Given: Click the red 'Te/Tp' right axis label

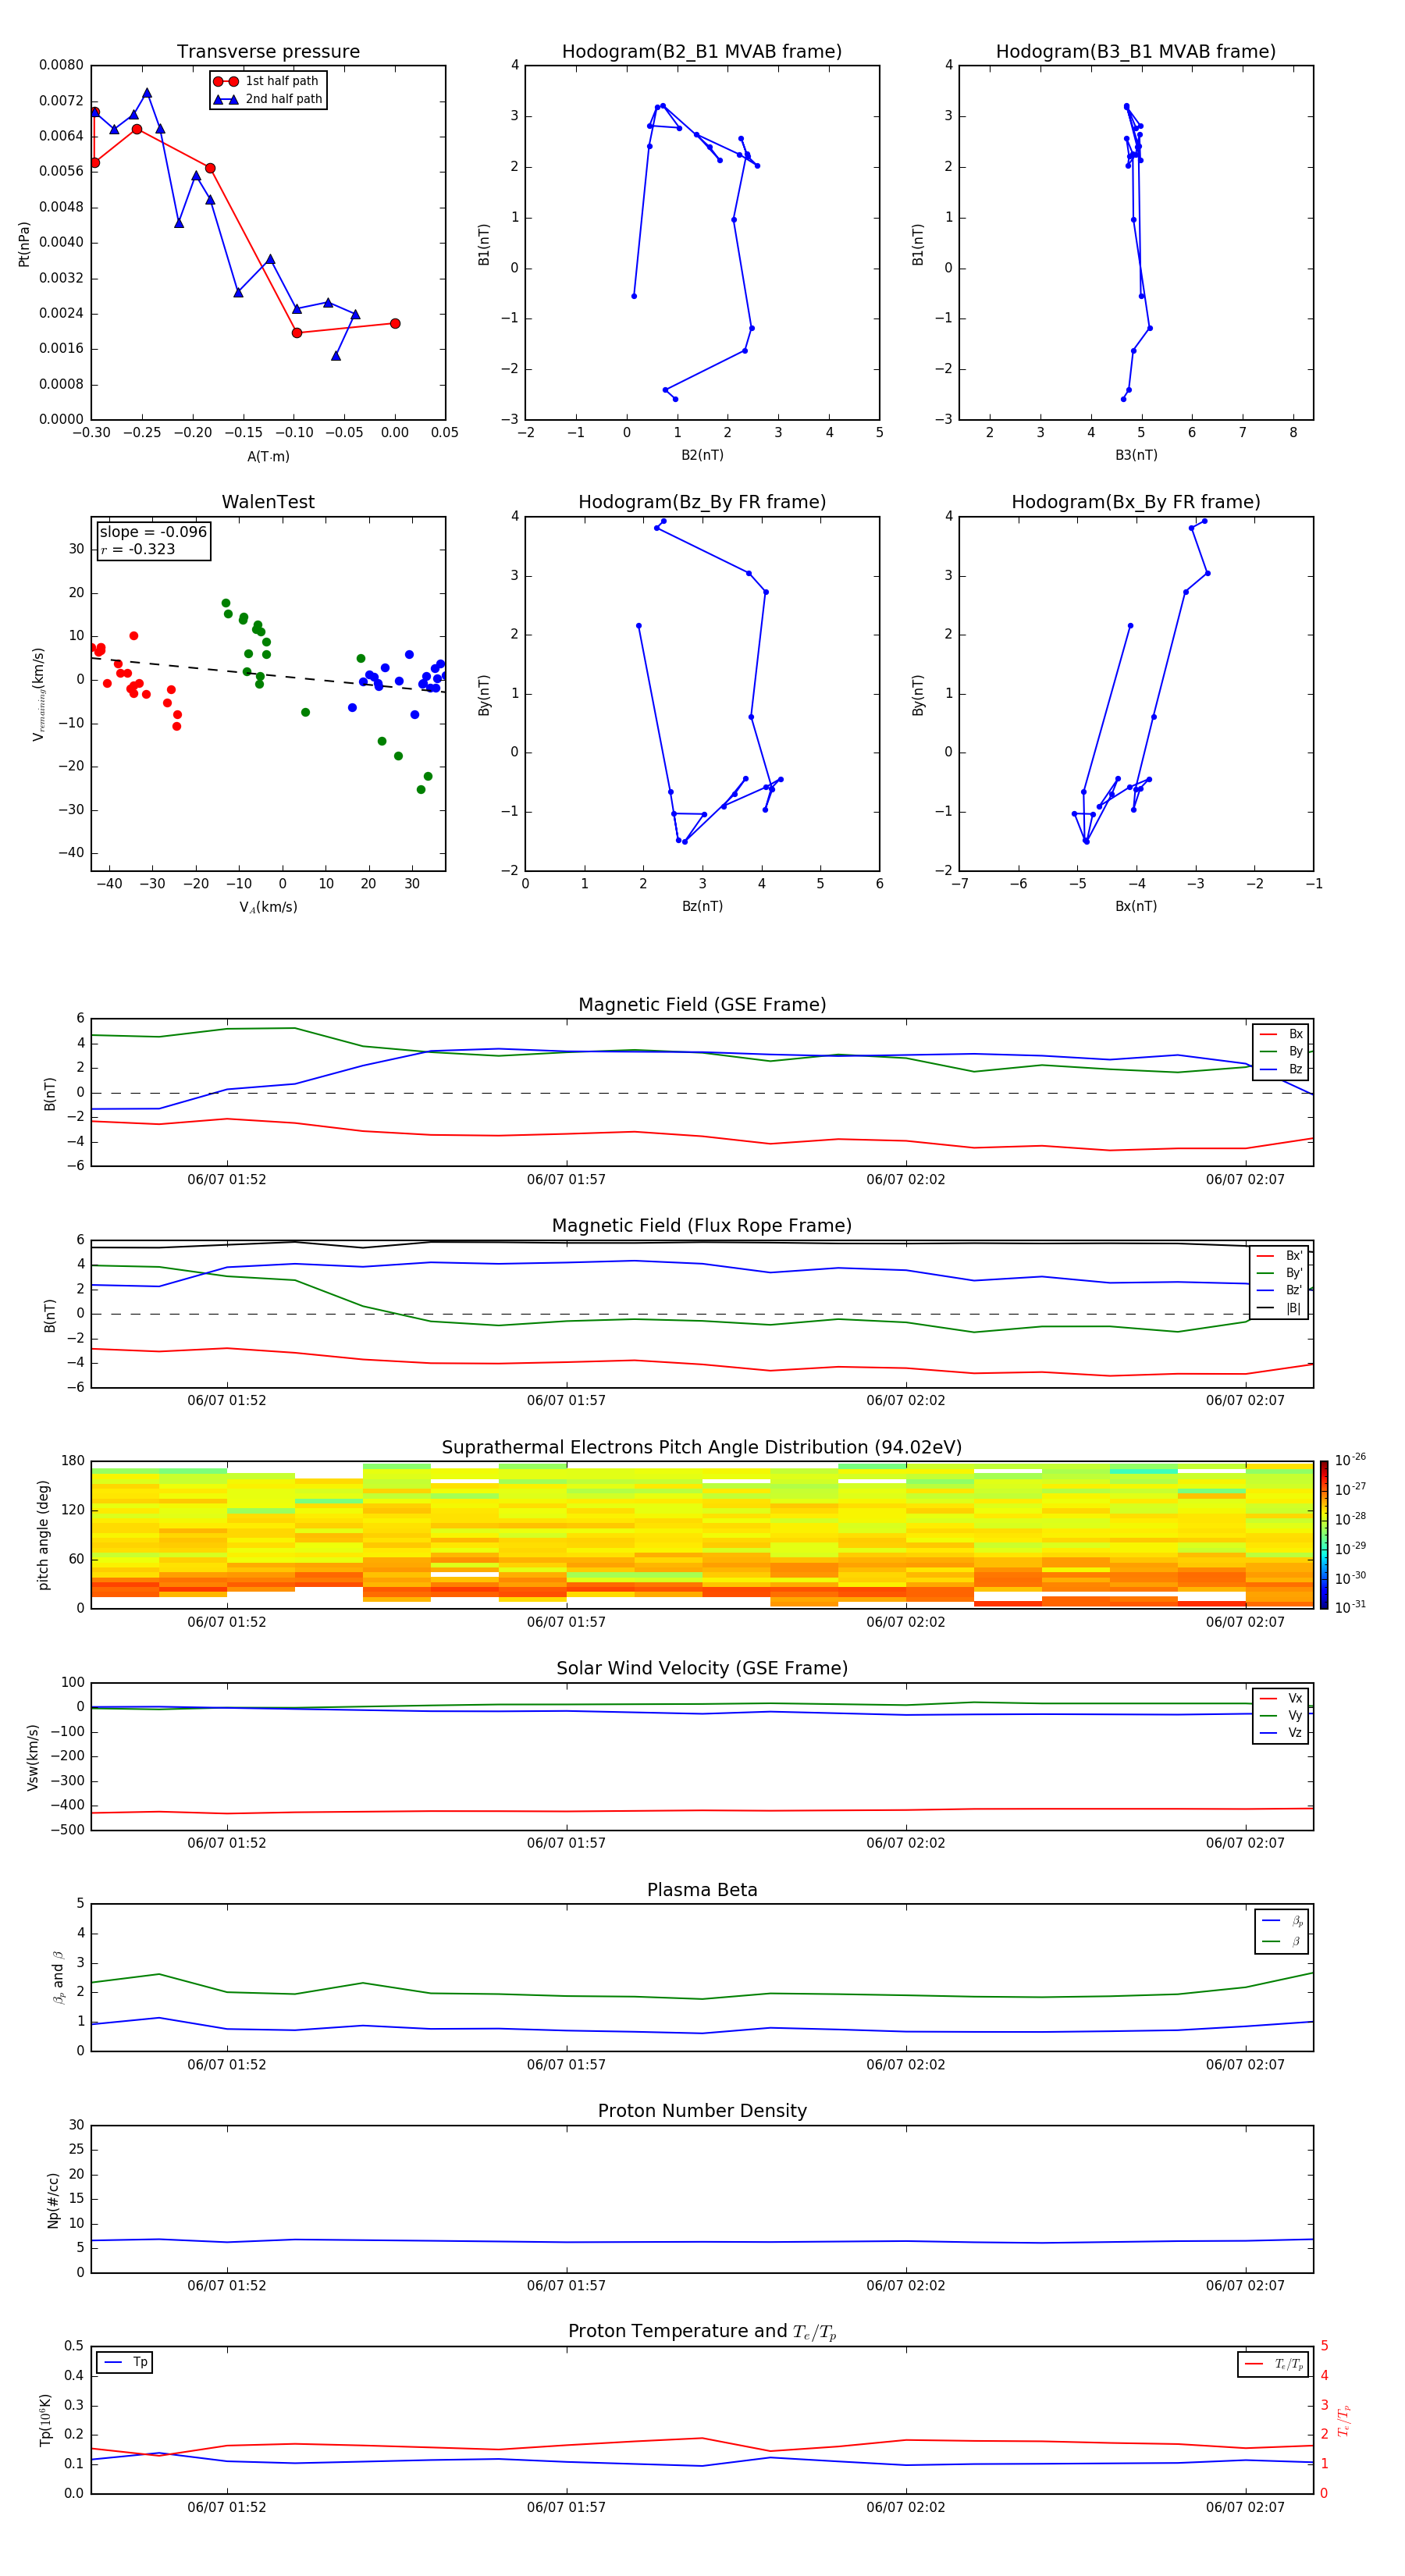Looking at the screenshot, I should 1343,2420.
